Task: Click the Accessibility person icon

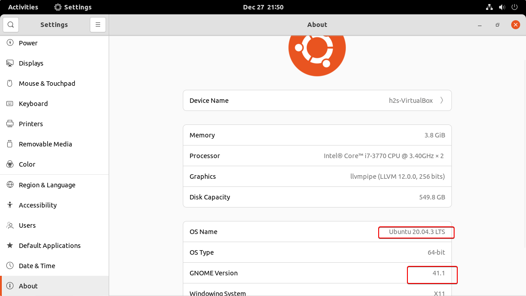Action: click(x=10, y=205)
